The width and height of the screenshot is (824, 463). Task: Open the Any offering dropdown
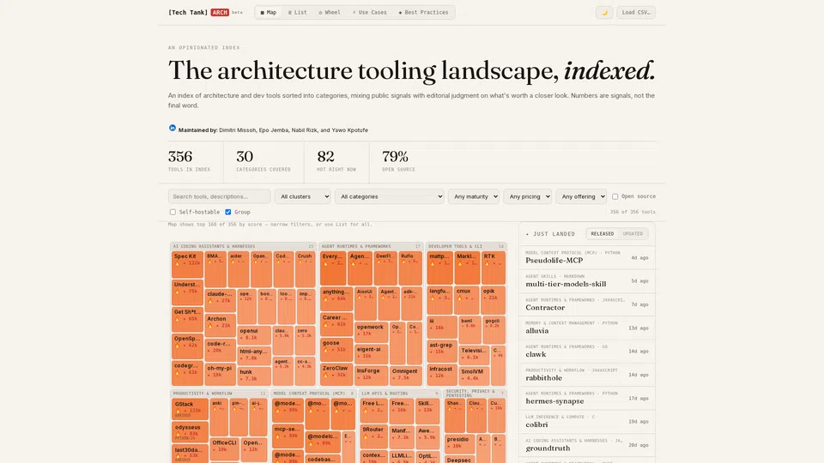point(581,196)
